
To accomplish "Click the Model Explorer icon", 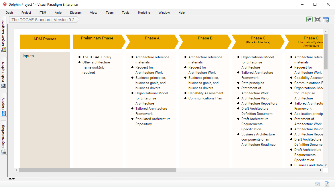I will (x=4, y=86).
